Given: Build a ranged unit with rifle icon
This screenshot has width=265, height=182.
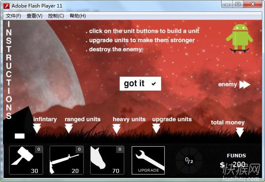Looking at the screenshot, I should coord(66,160).
